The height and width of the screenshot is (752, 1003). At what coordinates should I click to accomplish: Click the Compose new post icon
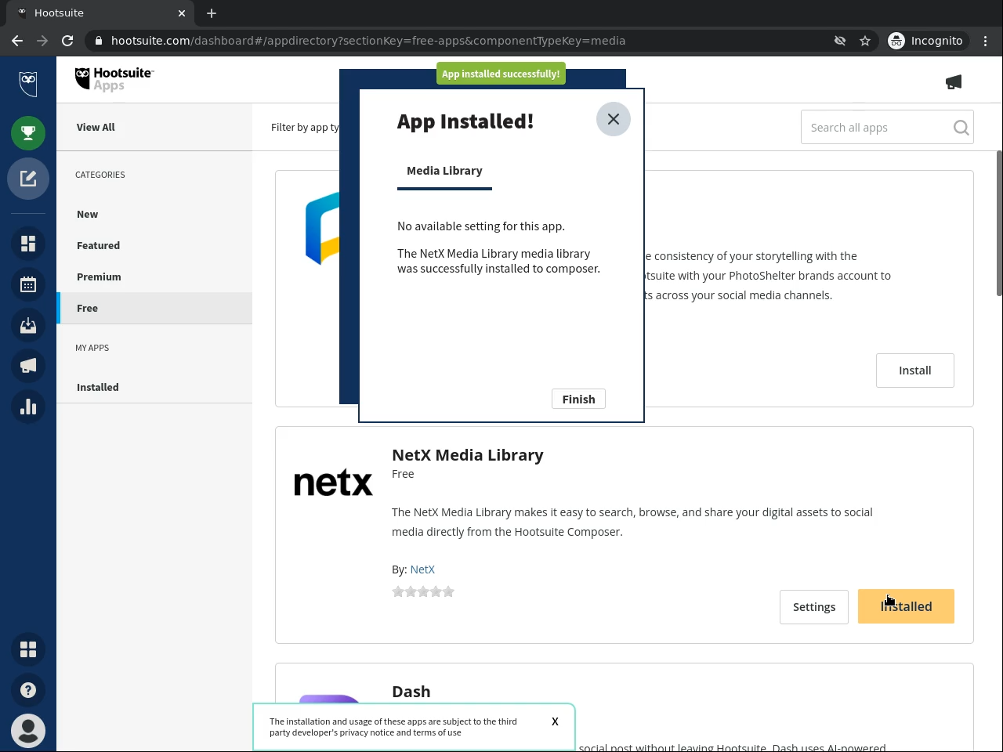pyautogui.click(x=28, y=179)
